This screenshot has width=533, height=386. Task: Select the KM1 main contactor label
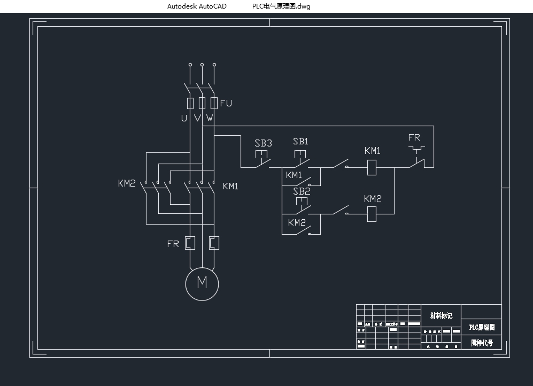[x=230, y=186]
